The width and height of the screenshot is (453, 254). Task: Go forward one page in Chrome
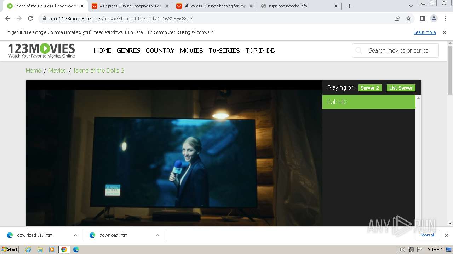(19, 18)
